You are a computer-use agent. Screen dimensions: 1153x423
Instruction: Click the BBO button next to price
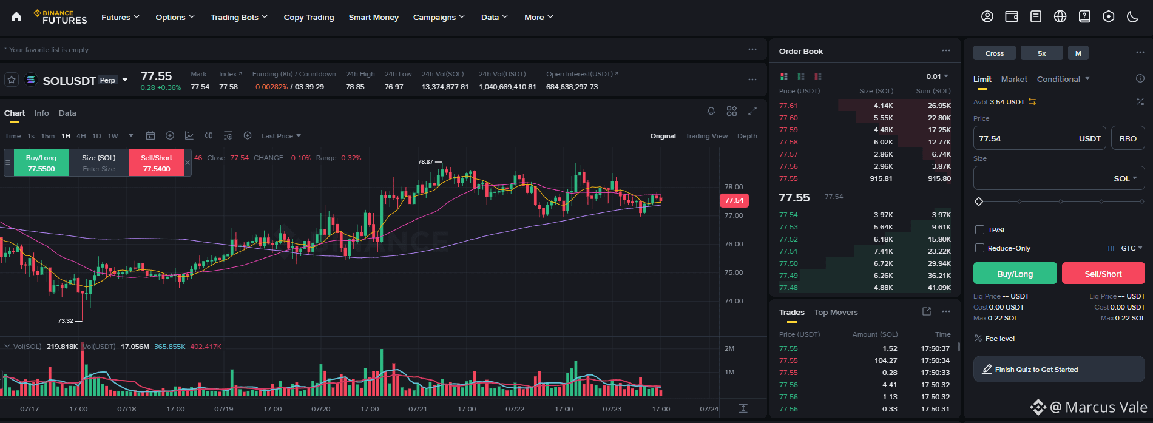pos(1128,138)
